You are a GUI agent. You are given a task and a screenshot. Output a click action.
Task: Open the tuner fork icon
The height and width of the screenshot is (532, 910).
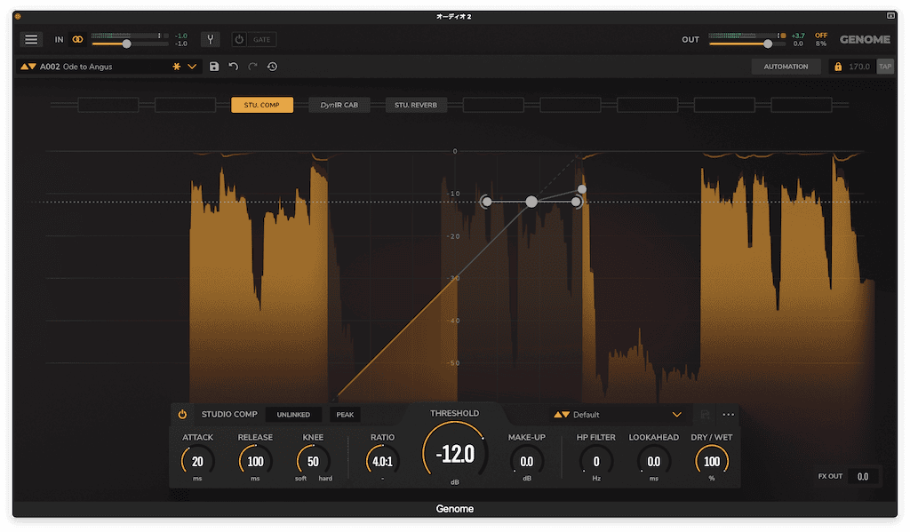click(x=210, y=39)
